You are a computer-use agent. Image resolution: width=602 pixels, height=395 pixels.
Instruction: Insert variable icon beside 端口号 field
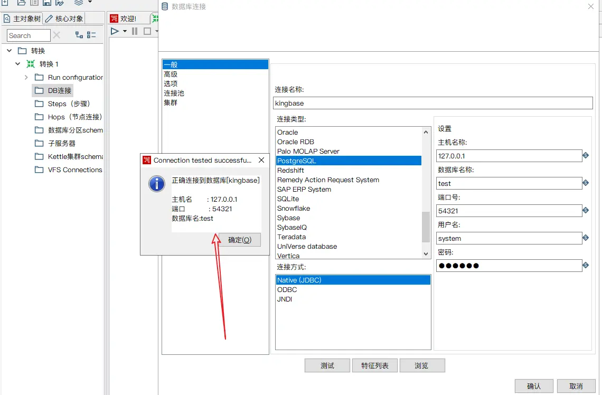click(x=586, y=210)
